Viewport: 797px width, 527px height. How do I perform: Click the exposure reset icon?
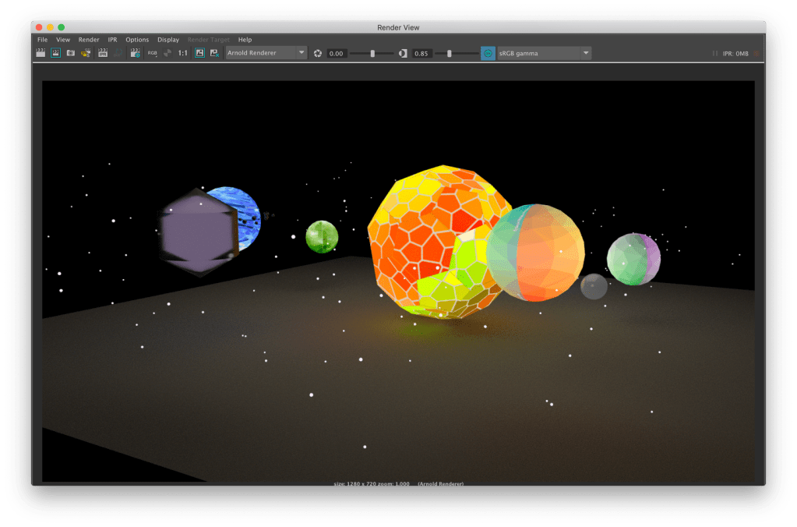point(318,53)
